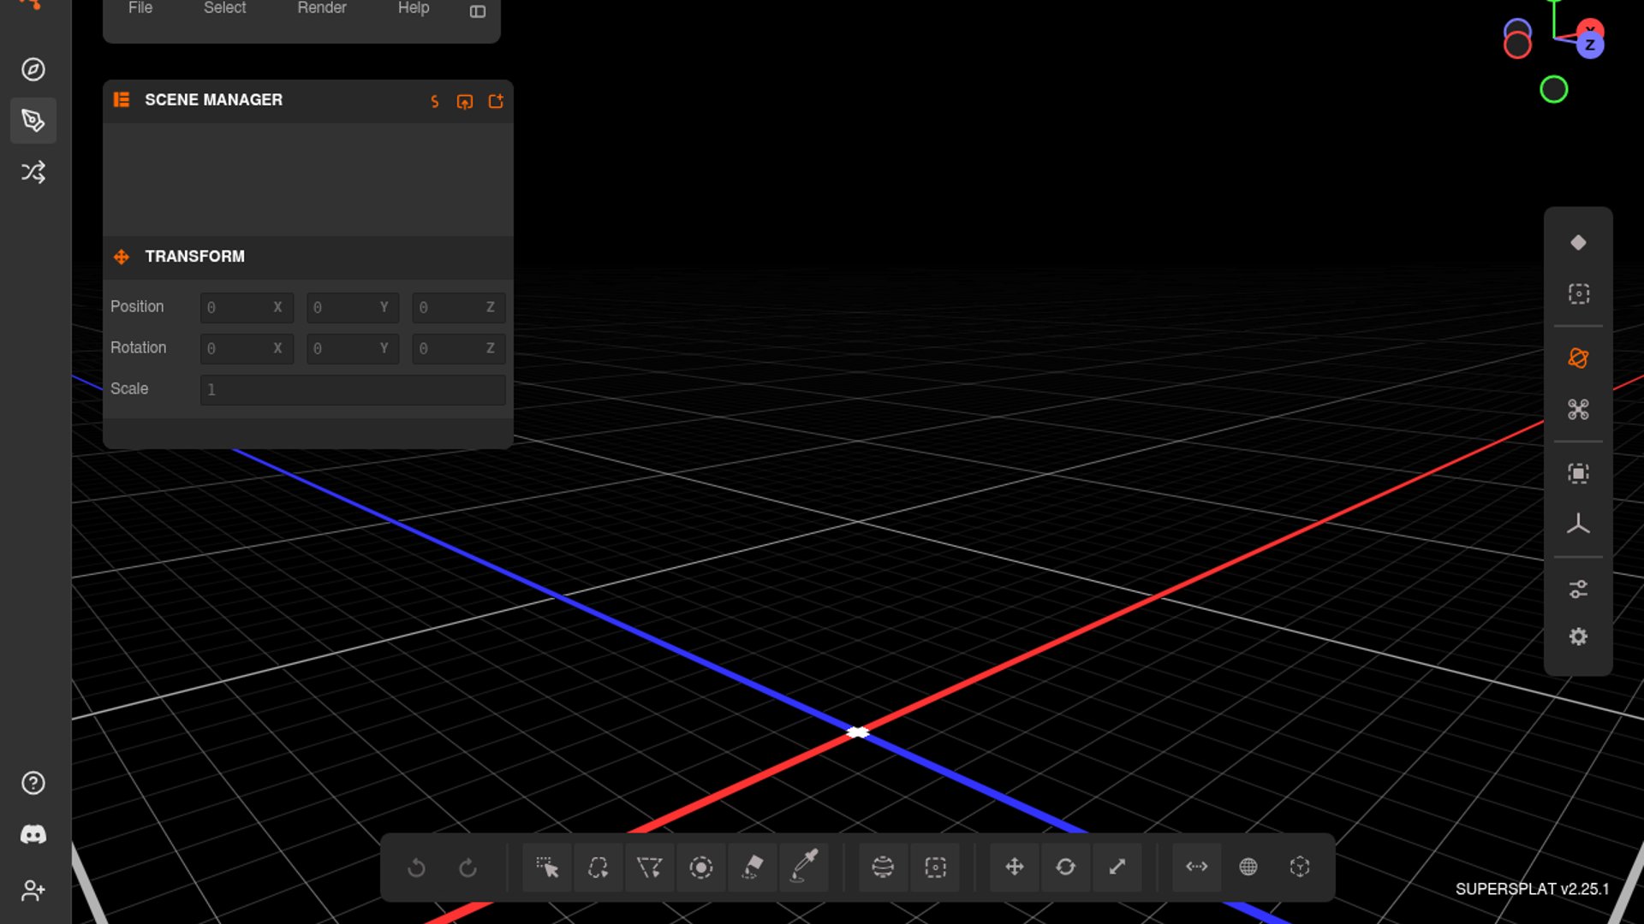
Task: Select the Eyedropper tool
Action: click(804, 866)
